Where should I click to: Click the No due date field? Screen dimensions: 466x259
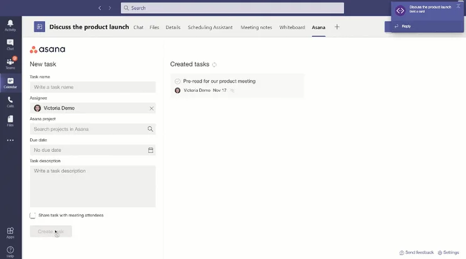(93, 150)
